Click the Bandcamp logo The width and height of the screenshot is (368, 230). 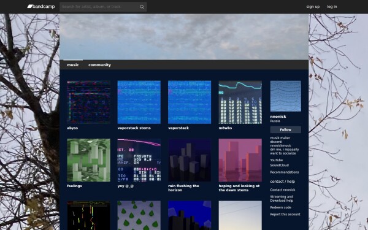click(x=41, y=7)
